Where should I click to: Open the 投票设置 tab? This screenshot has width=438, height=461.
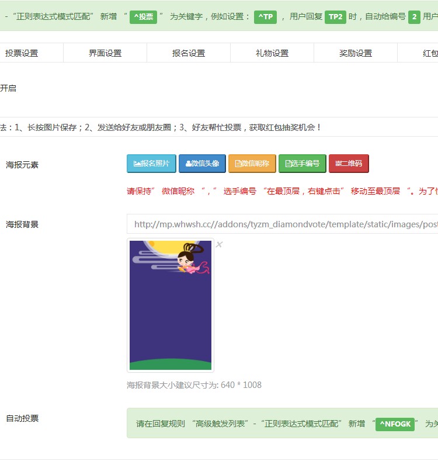(22, 53)
